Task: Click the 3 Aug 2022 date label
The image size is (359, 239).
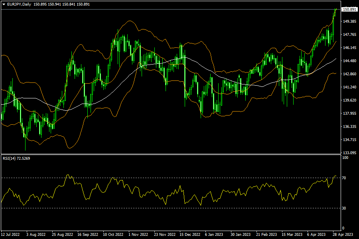Action: click(36, 235)
